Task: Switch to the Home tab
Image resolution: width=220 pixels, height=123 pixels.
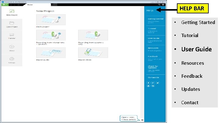Action: point(30,5)
